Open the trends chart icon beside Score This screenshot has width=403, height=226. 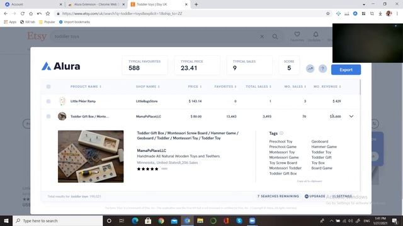pyautogui.click(x=310, y=68)
